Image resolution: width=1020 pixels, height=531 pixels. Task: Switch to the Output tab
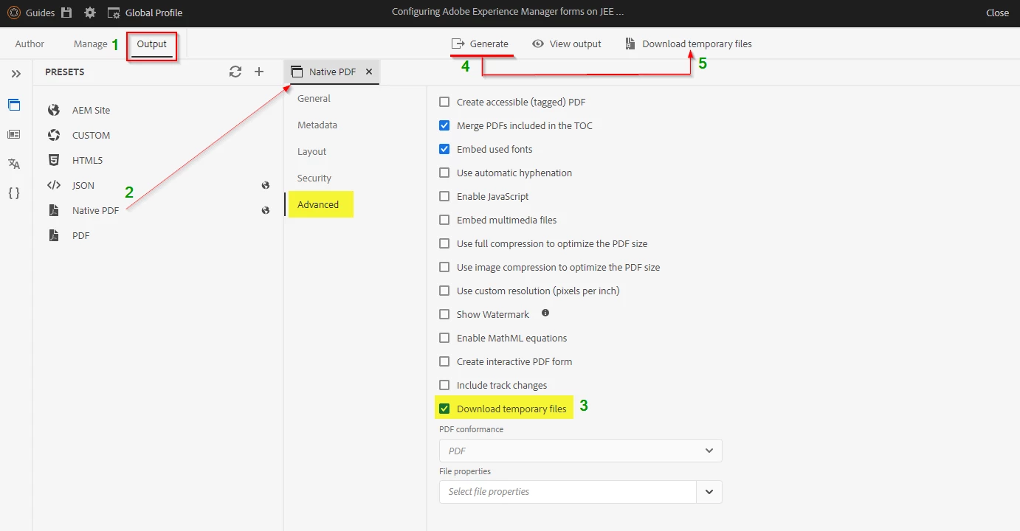click(x=152, y=44)
